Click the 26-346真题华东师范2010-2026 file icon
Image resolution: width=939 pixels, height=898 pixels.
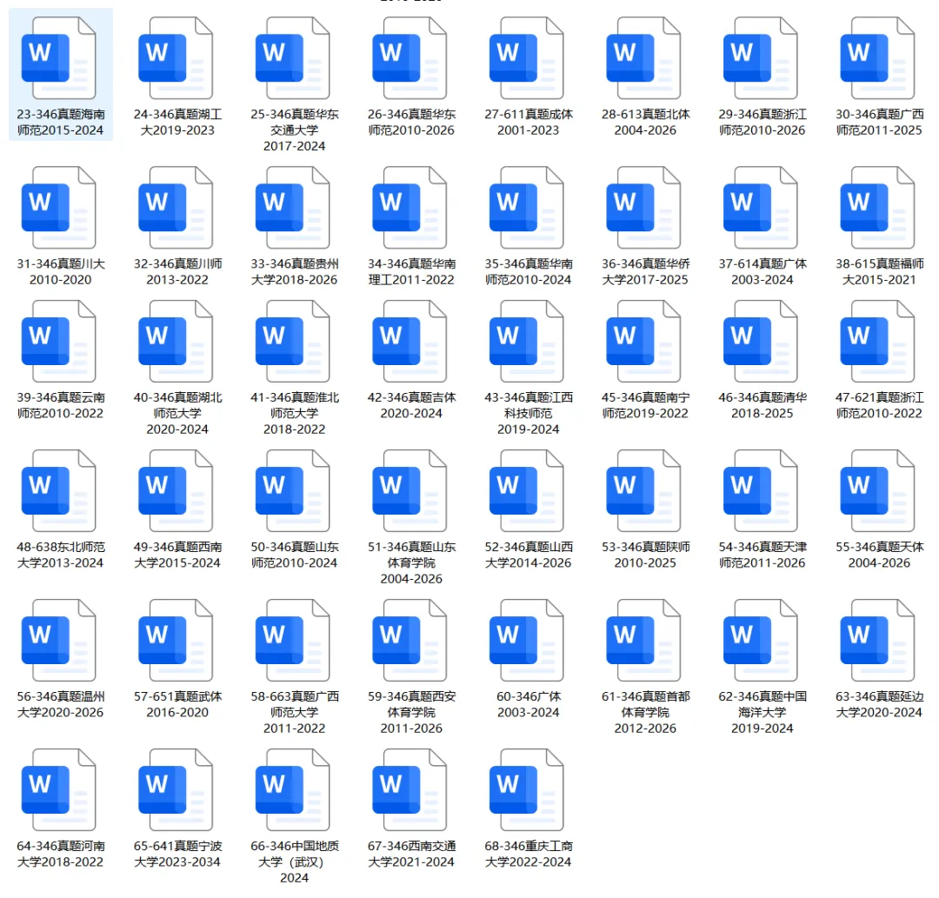pos(410,58)
